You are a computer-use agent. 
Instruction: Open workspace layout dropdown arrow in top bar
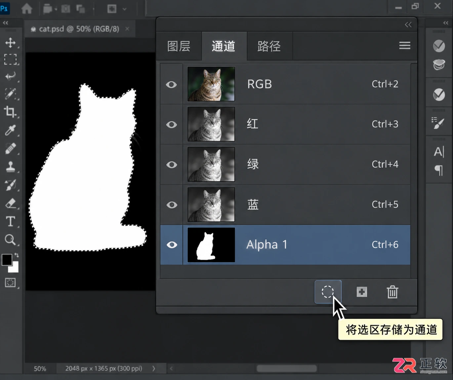click(125, 9)
